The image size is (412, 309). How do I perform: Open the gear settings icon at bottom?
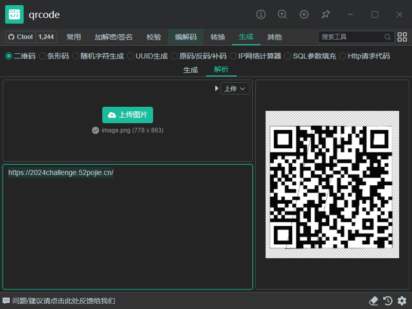[x=402, y=301]
